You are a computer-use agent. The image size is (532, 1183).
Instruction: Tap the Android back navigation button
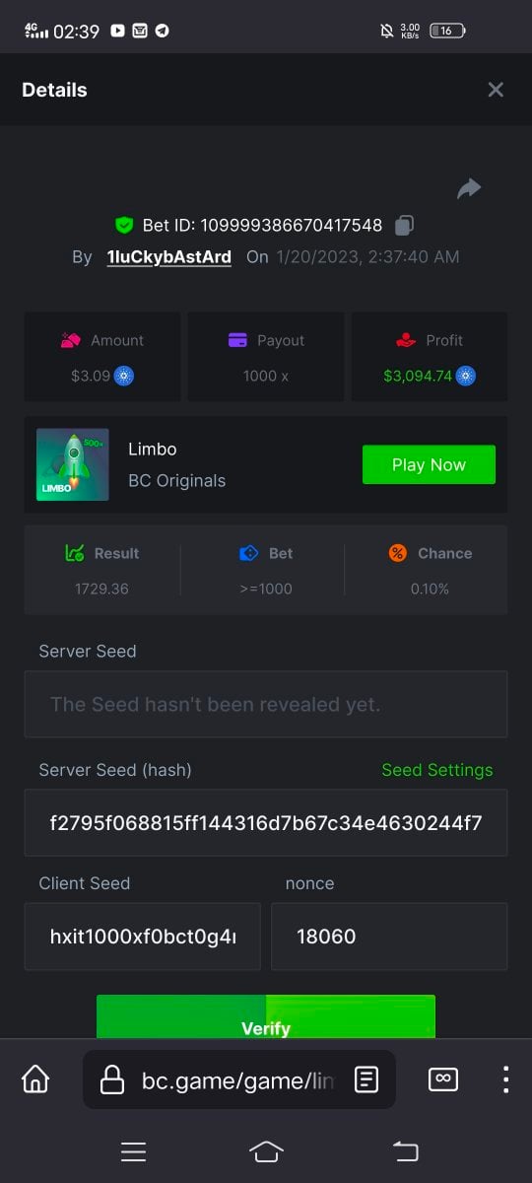(x=405, y=1151)
